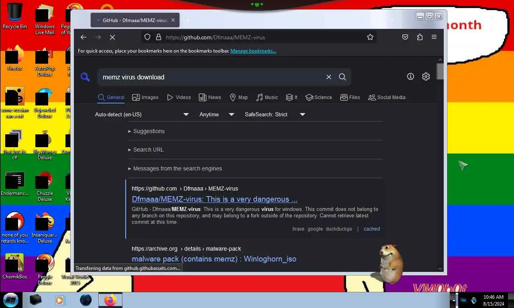Stop loading the page
This screenshot has width=514, height=308.
112,37
